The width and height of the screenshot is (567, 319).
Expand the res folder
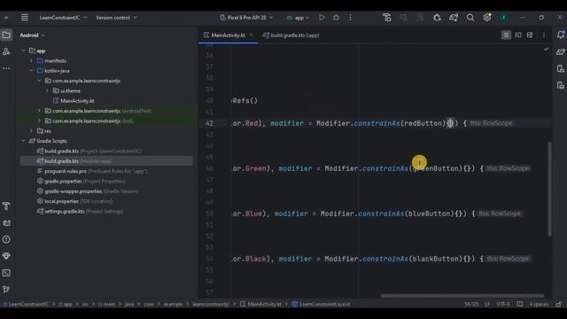coord(32,131)
